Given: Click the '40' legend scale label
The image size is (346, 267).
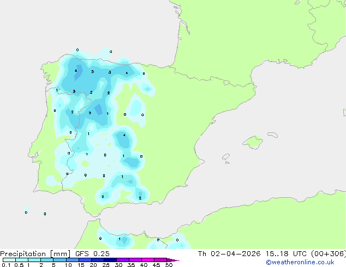Looking at the screenshot, I should [144, 265].
